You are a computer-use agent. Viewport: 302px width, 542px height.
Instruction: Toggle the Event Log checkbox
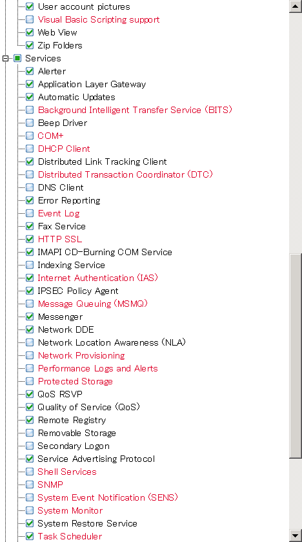click(x=30, y=213)
